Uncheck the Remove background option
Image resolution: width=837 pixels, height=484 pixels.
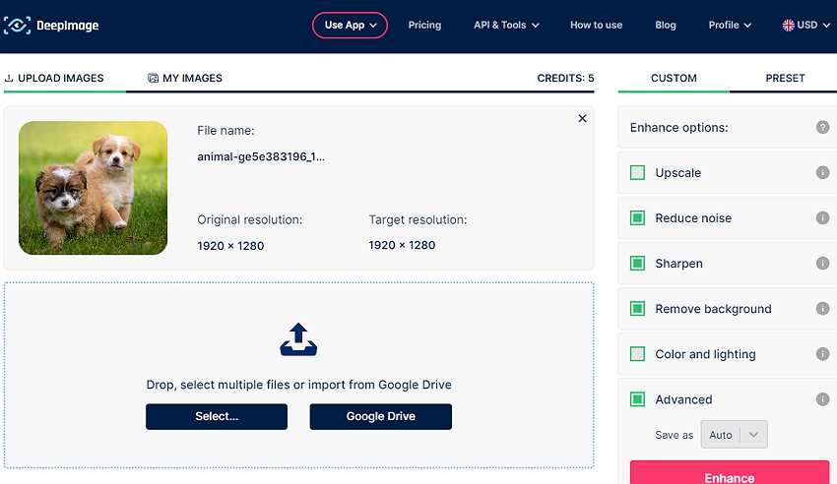tap(637, 309)
